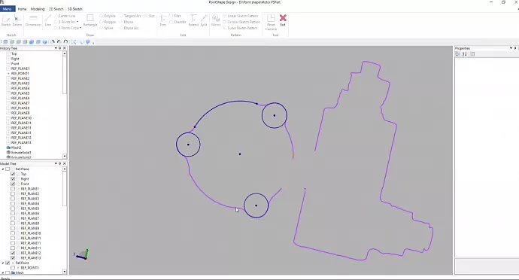Uncheck the Top plane checkbox in Model Tree

tap(13, 174)
